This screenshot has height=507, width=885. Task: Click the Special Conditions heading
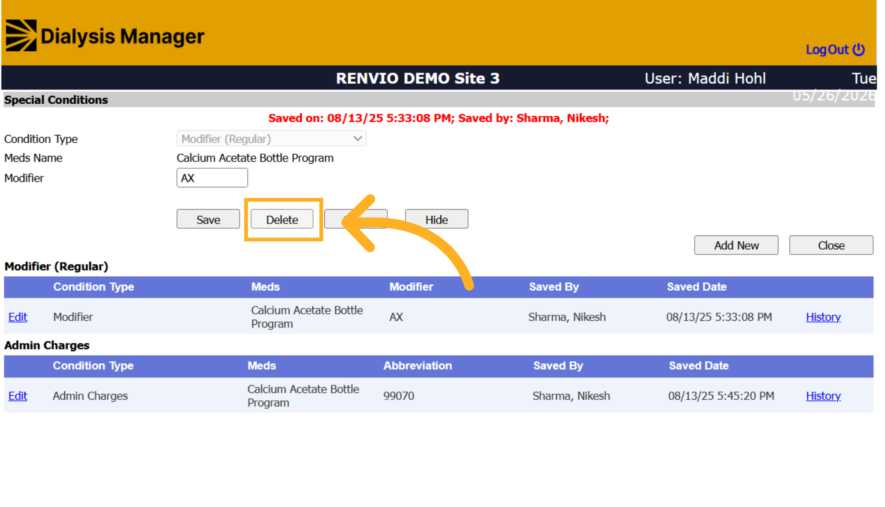click(56, 100)
